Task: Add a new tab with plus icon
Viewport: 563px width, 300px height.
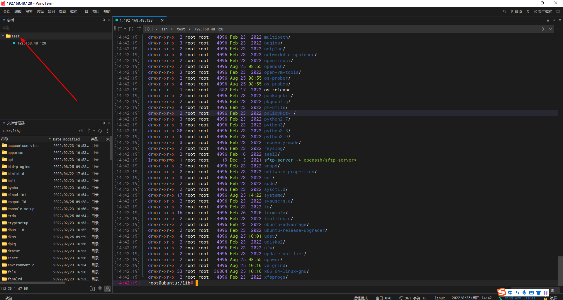Action: point(554,20)
